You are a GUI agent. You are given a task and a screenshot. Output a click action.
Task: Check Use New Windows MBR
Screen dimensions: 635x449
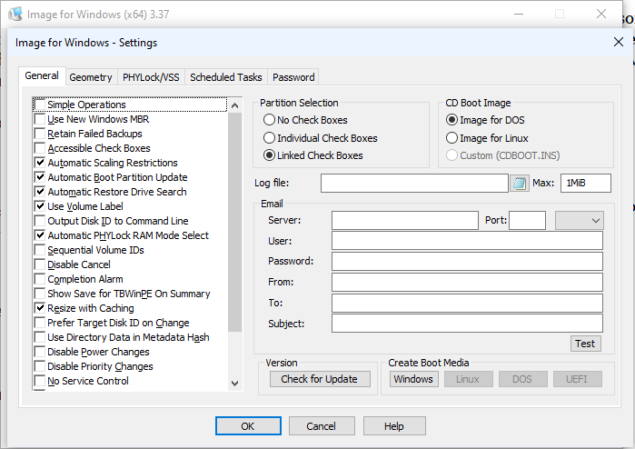(x=40, y=119)
